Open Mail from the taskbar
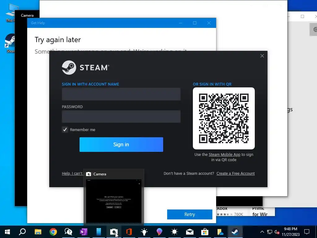Image resolution: width=317 pixels, height=238 pixels. [190, 232]
